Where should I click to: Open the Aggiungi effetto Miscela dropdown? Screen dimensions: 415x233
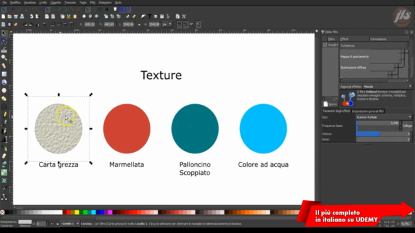pyautogui.click(x=388, y=87)
